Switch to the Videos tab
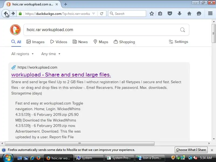The image size is (216, 162). tap(59, 42)
